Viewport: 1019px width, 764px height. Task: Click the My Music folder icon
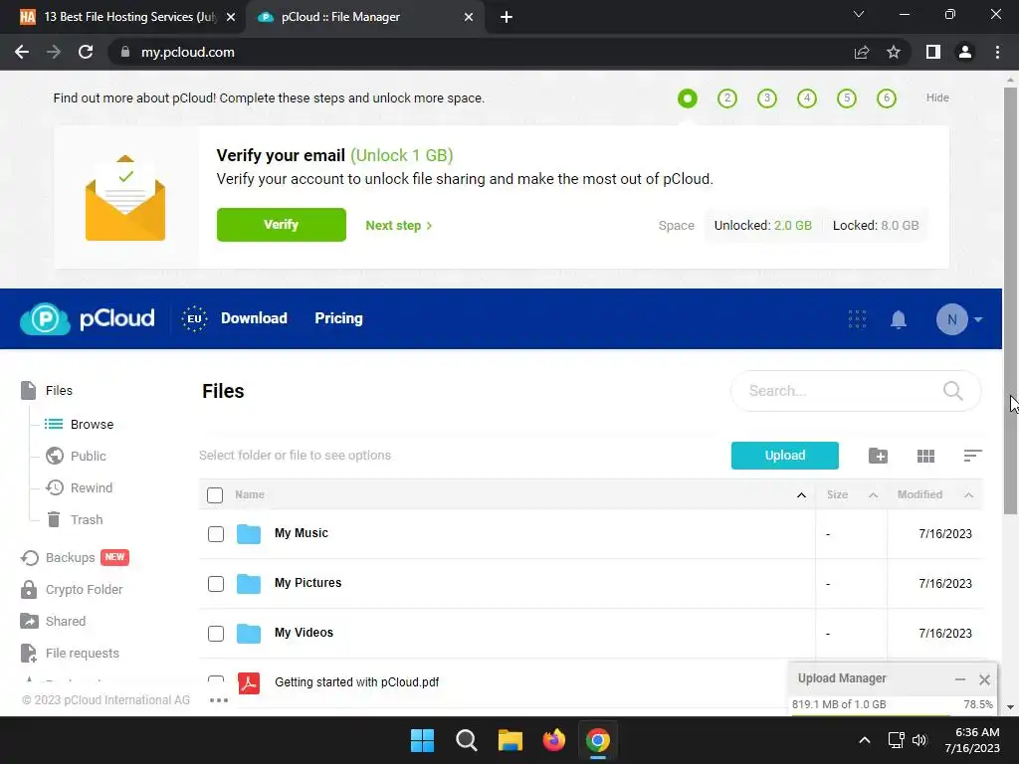248,534
